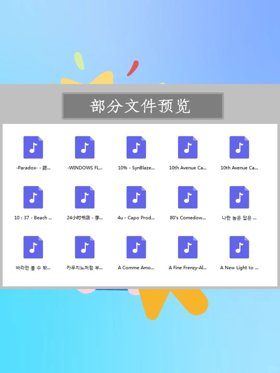Select the 나란 놈은 답은 music icon
Image resolution: width=280 pixels, height=373 pixels.
click(239, 197)
